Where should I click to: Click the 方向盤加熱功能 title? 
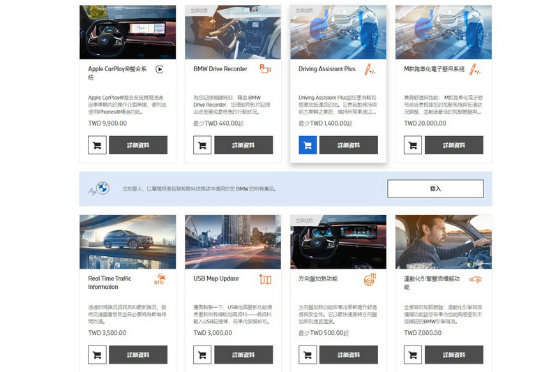[x=318, y=278]
